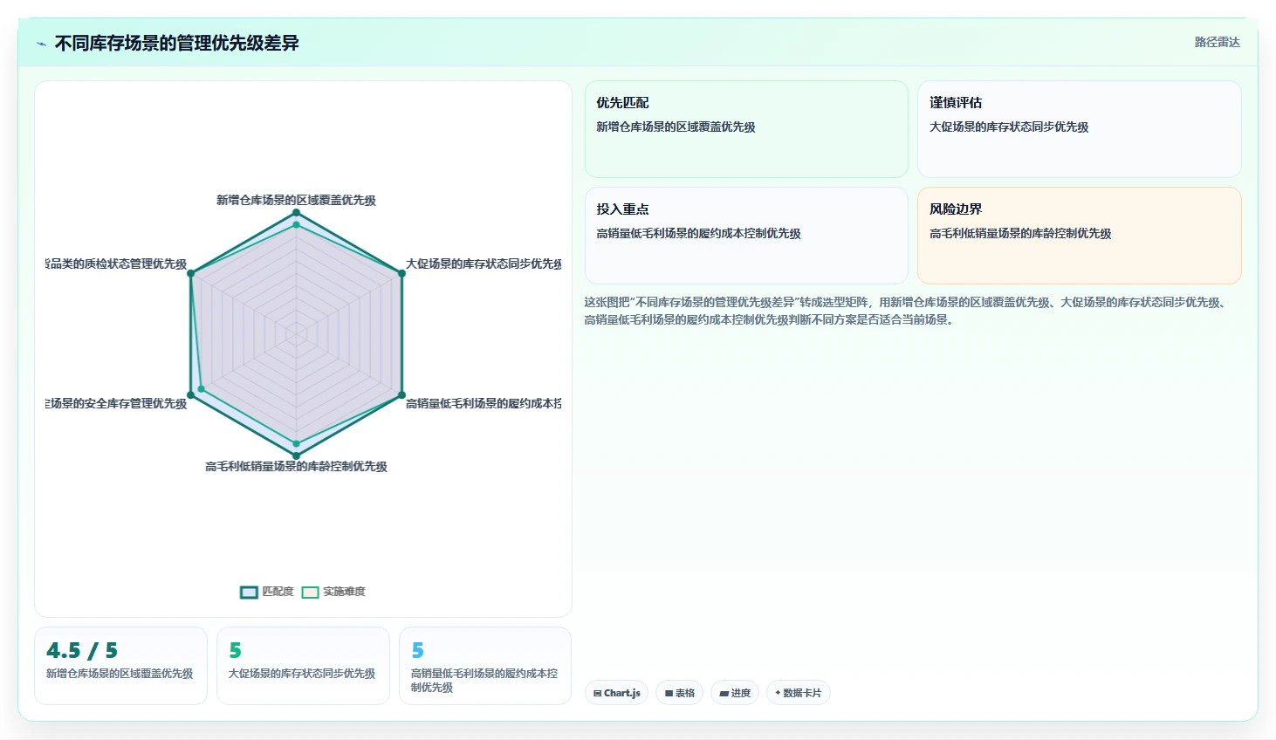The width and height of the screenshot is (1276, 740).
Task: Click the 表格 tag icon
Action: coord(669,693)
